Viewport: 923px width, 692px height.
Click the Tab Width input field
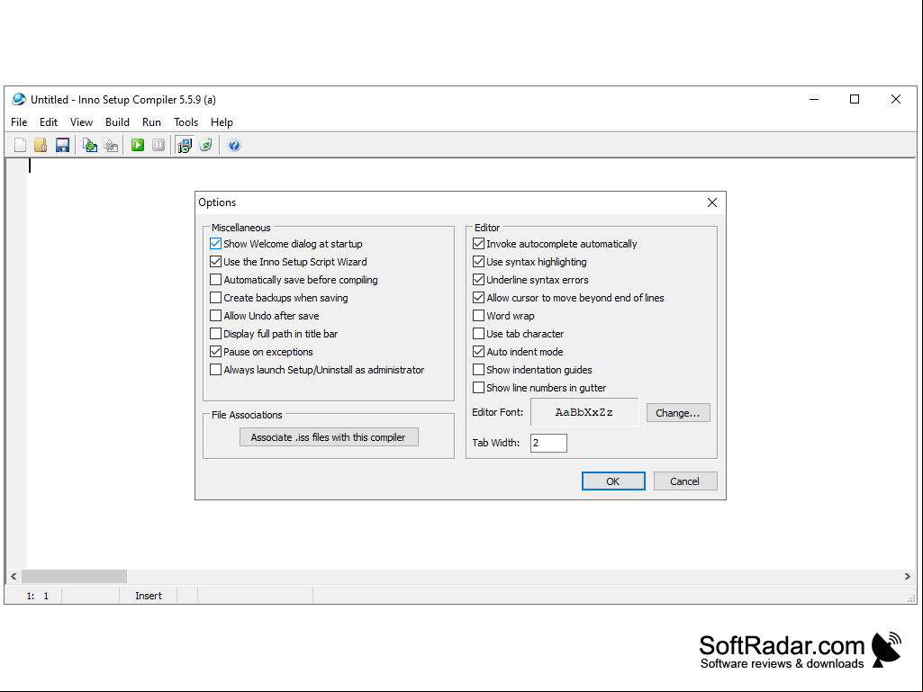[548, 443]
